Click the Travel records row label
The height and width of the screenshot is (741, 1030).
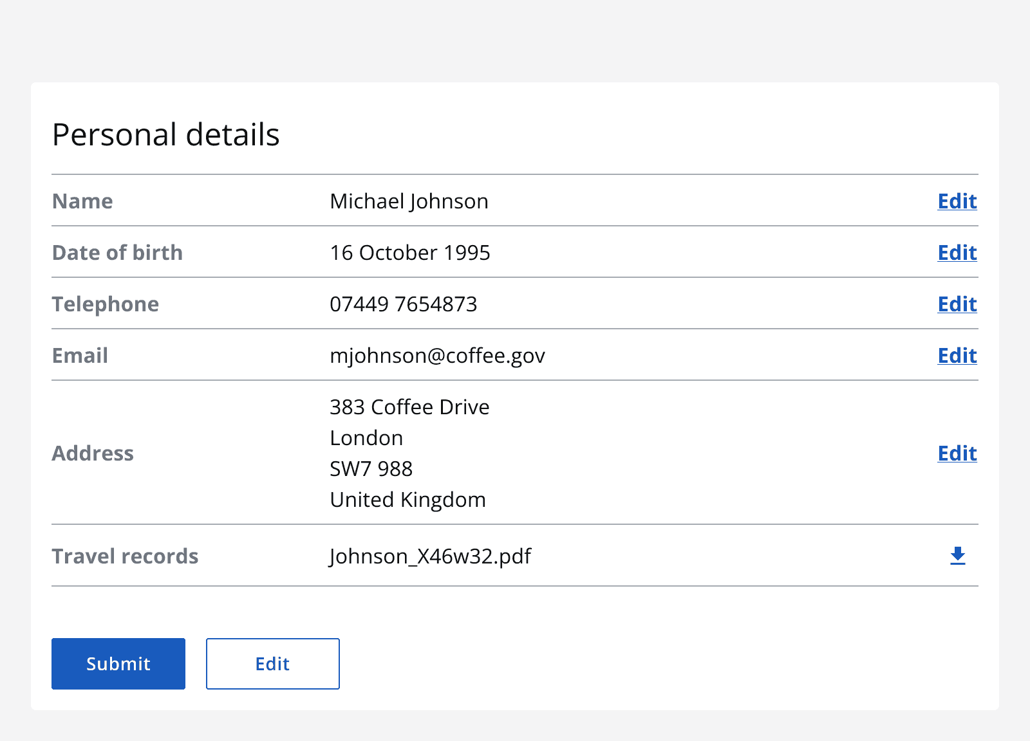coord(125,556)
